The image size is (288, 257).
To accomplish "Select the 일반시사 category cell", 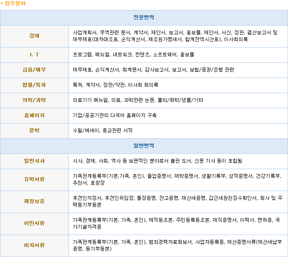I will click(34, 161).
